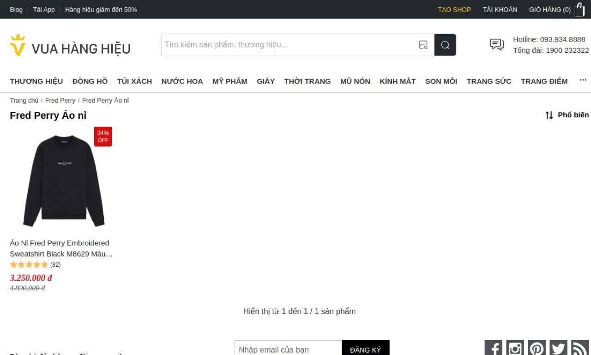
Task: Expand more categories ellipsis menu
Action: point(583,80)
